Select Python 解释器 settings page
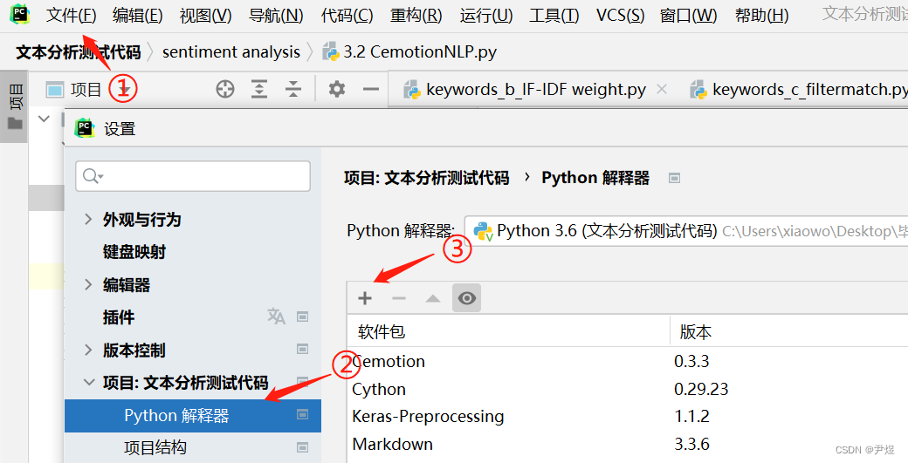The image size is (908, 463). 193,416
